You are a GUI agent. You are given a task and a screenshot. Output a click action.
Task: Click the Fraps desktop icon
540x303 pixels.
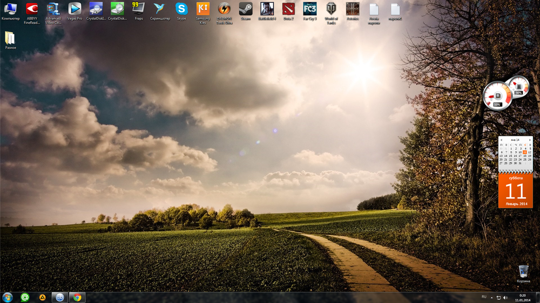139,9
